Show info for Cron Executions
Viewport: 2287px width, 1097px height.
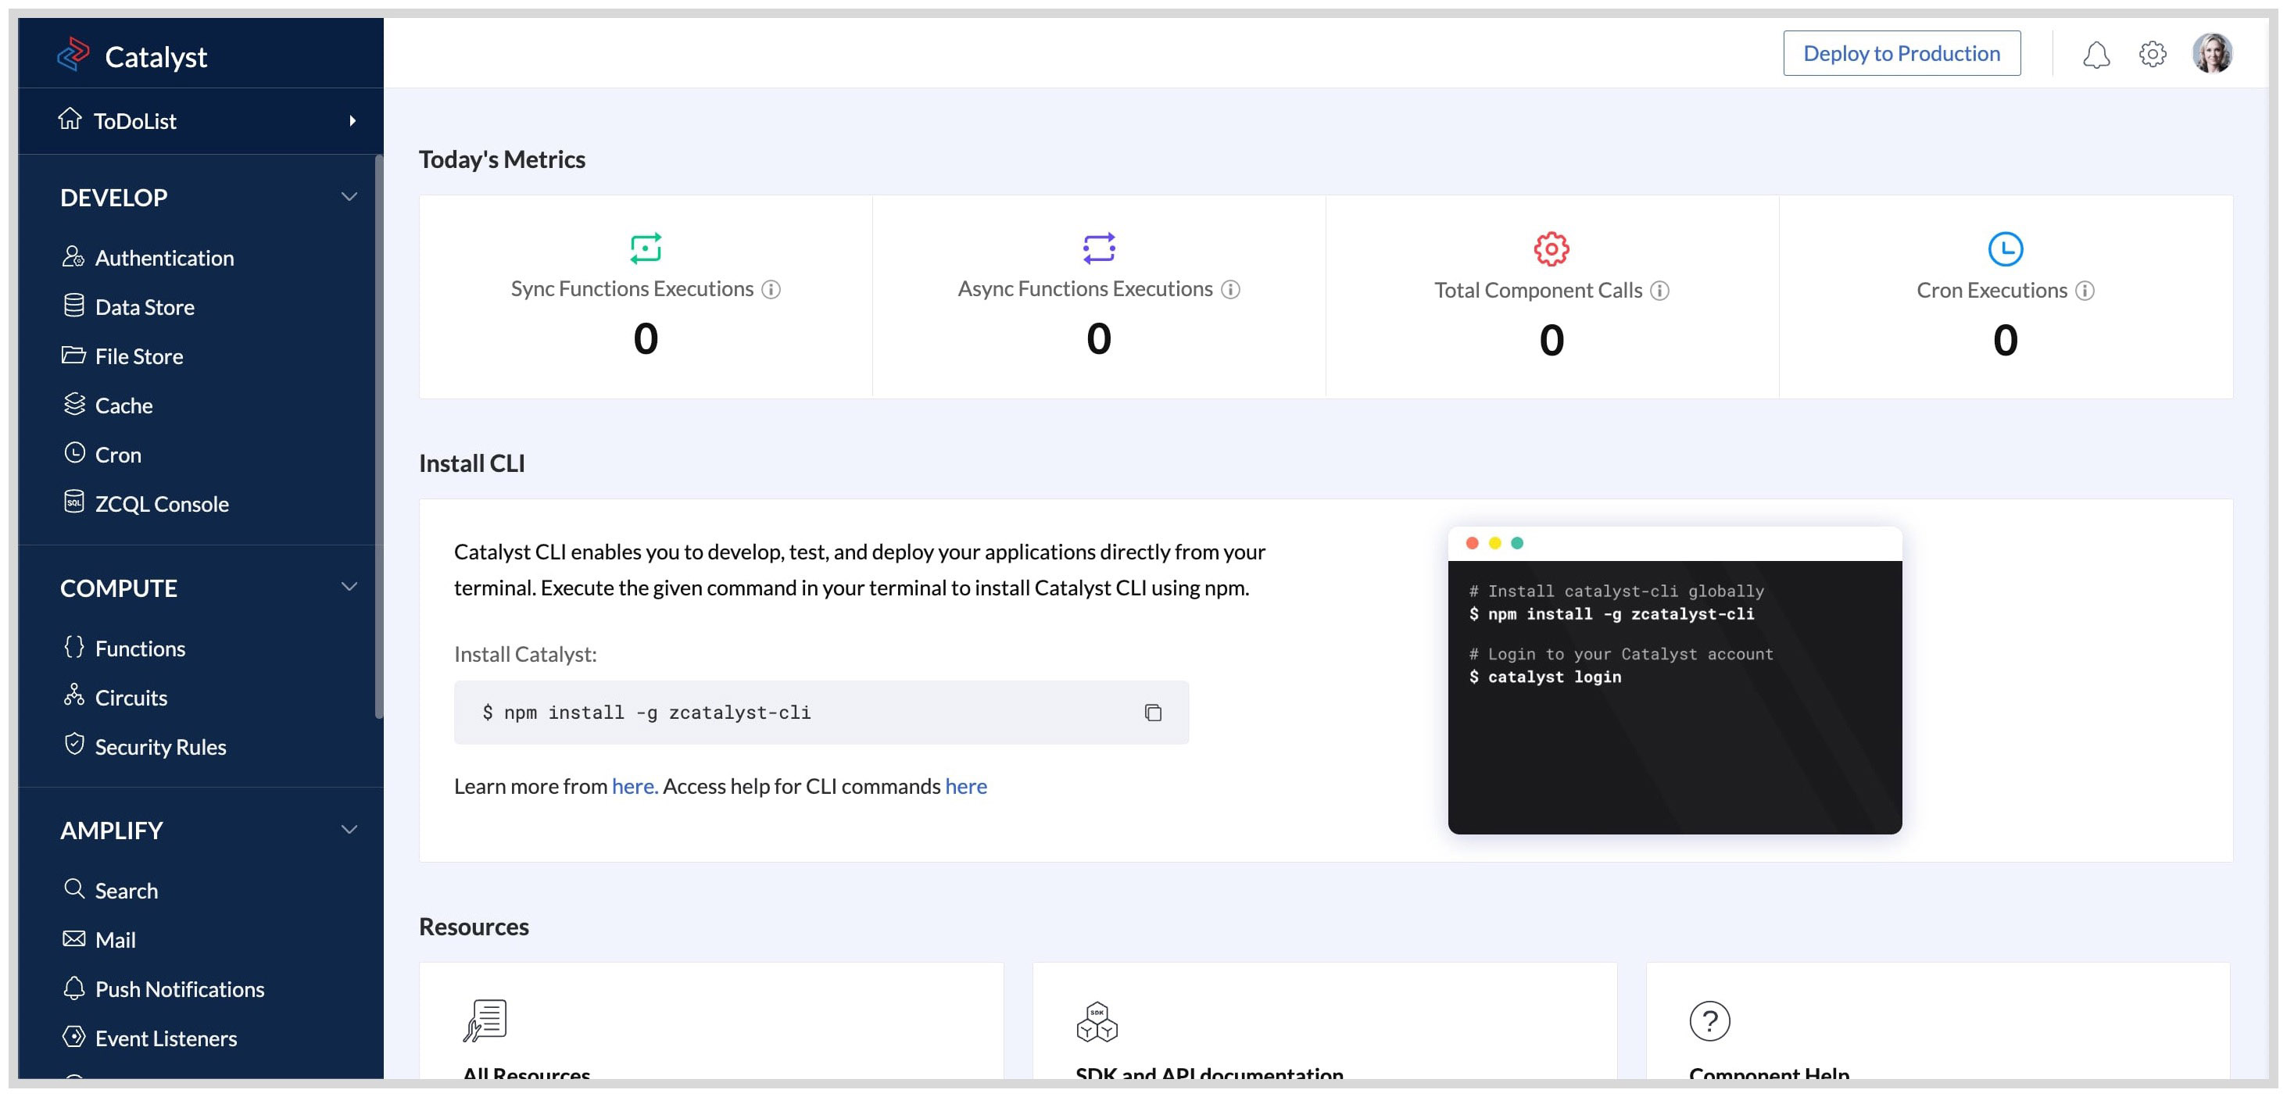(x=2085, y=291)
